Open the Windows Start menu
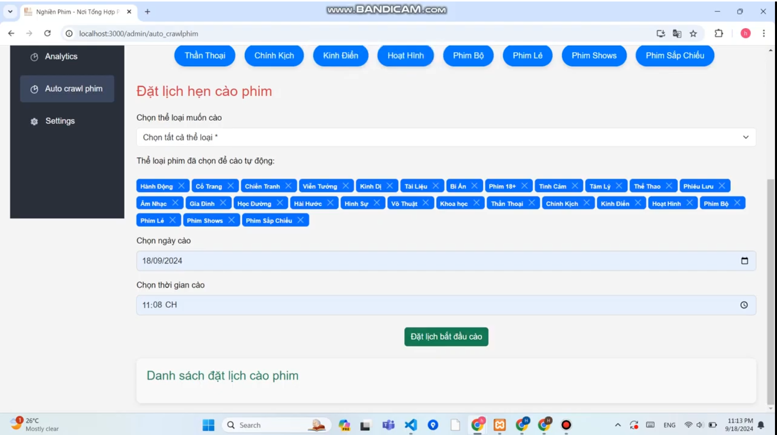Viewport: 777px width, 435px height. [208, 425]
